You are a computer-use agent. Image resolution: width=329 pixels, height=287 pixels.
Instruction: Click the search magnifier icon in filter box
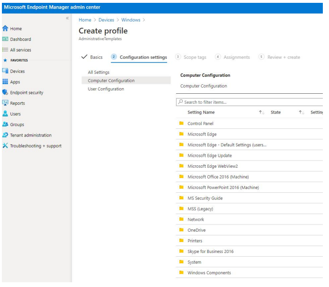point(180,102)
